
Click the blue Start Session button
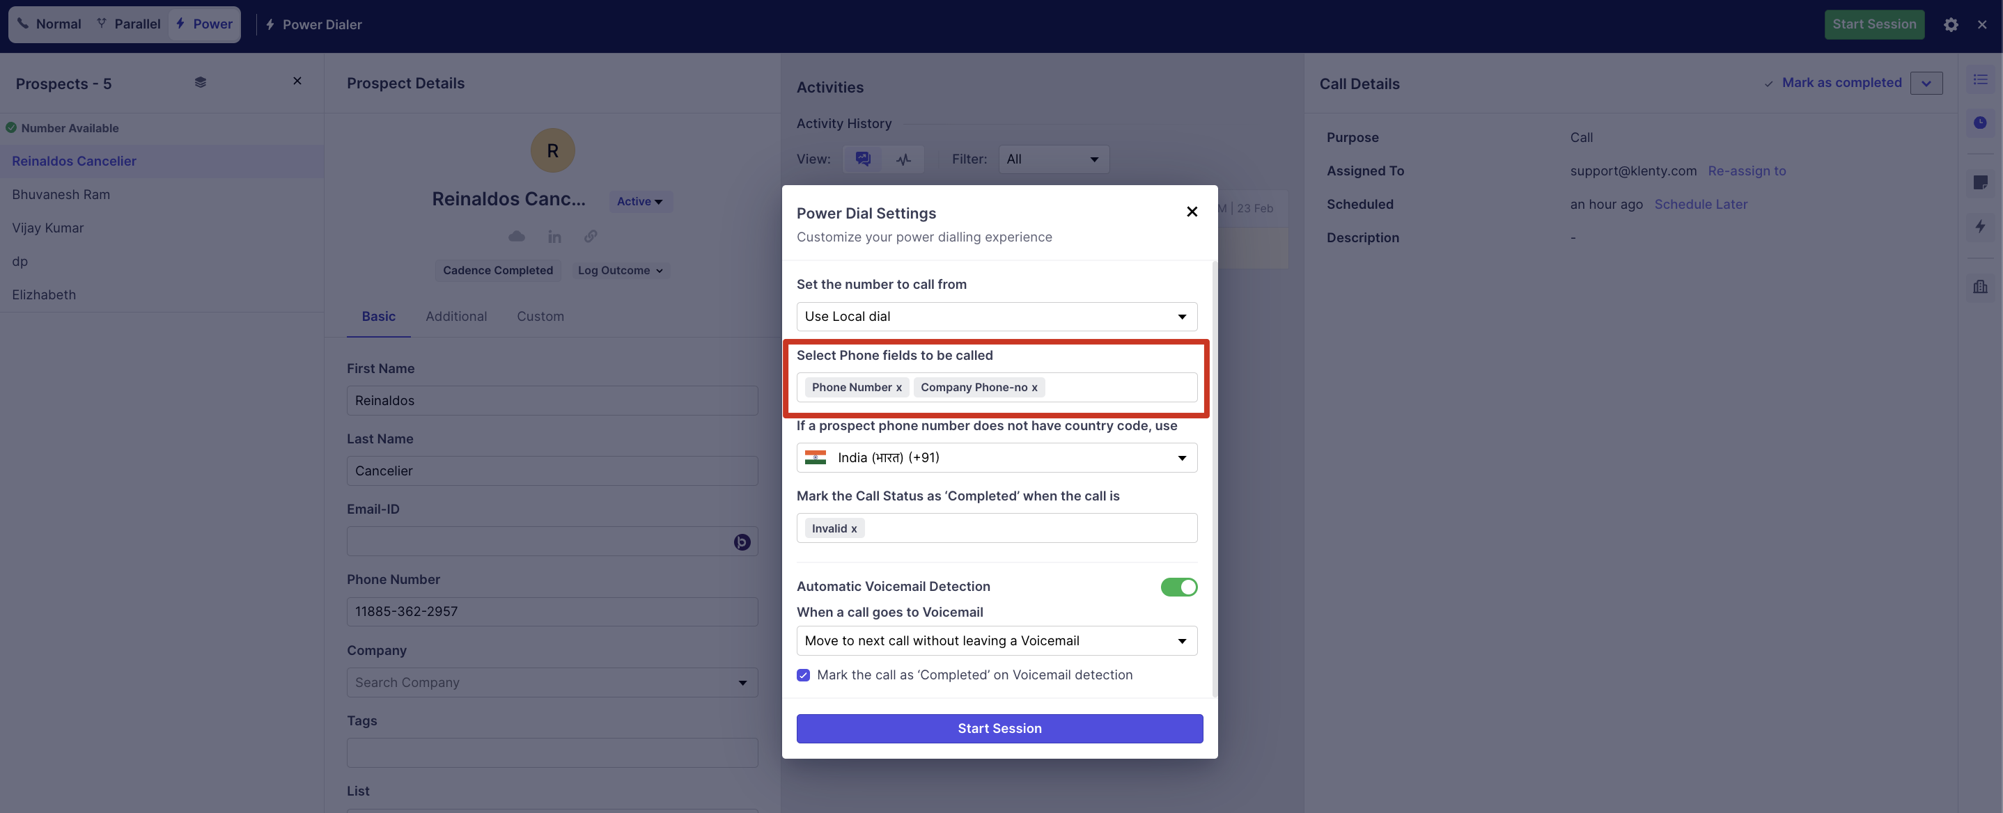click(999, 728)
